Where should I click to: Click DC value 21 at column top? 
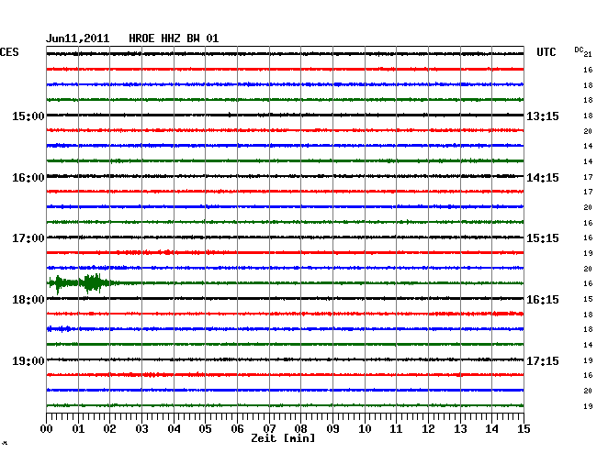588,54
